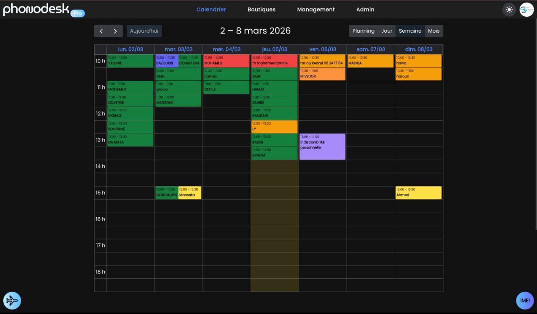The height and width of the screenshot is (314, 537).
Task: Click the airplane icon in bottom-left corner
Action: (x=12, y=300)
